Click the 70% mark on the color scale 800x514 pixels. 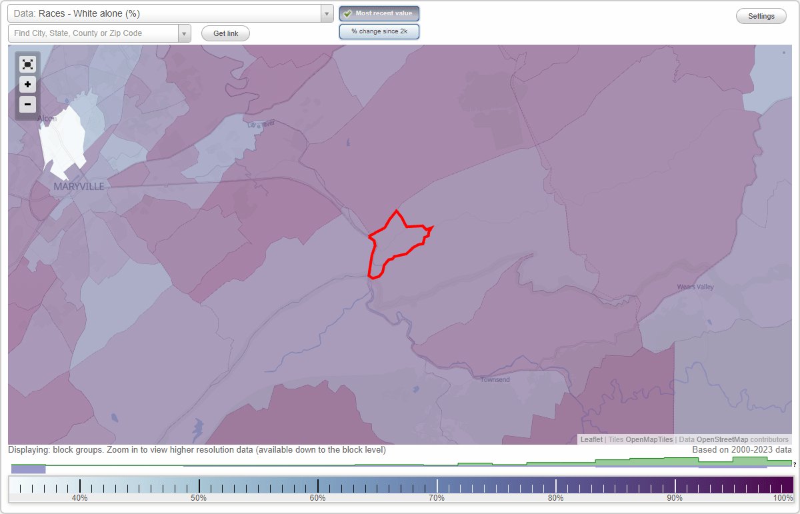pos(437,485)
